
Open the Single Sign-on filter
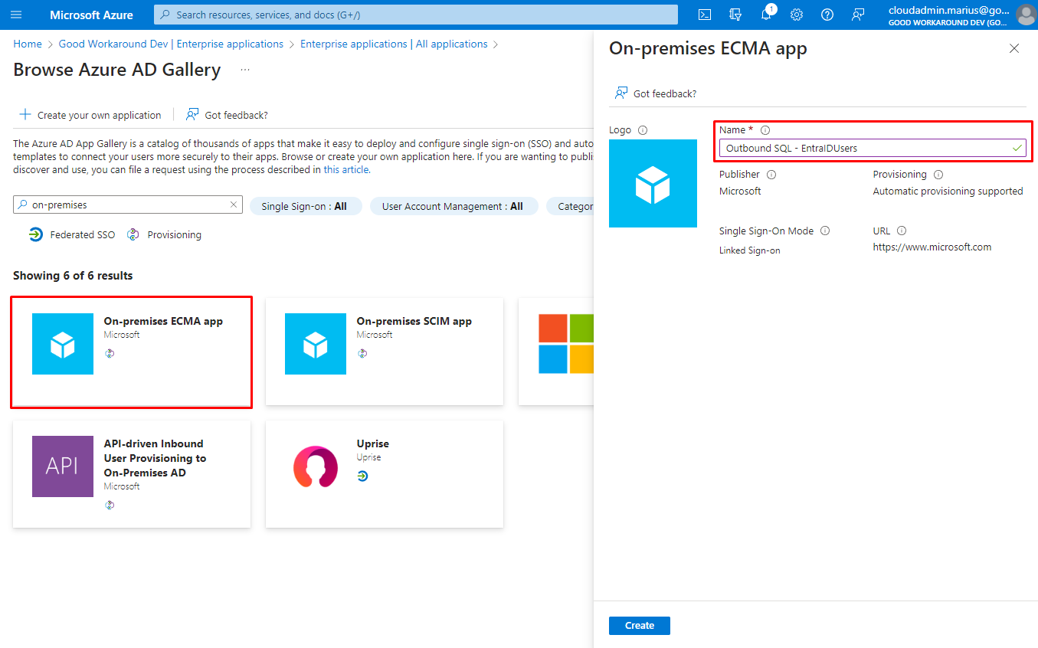[305, 206]
